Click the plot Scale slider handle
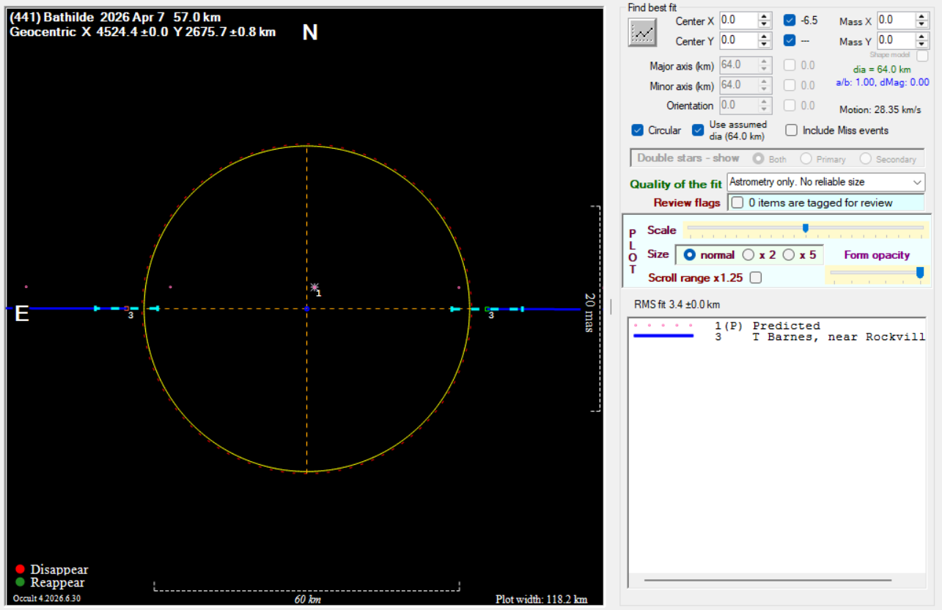 (806, 228)
